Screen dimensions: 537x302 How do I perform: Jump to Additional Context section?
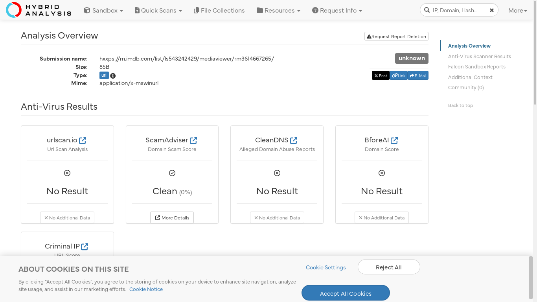pyautogui.click(x=470, y=77)
